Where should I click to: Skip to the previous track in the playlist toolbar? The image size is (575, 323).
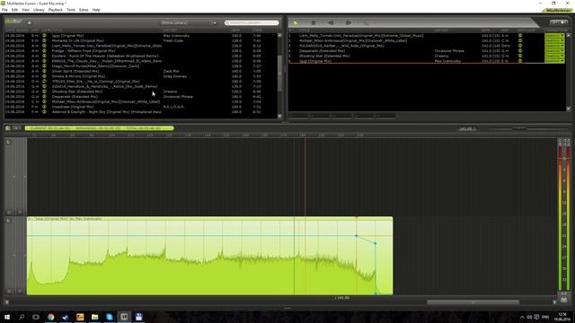[331, 23]
